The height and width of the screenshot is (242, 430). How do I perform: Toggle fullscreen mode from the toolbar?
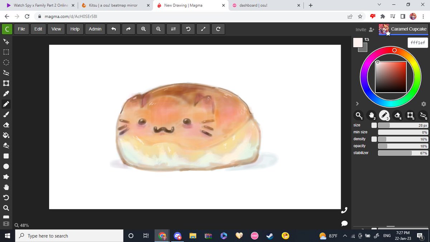coord(203,29)
